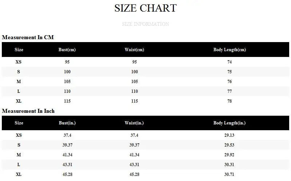Click the Body Length(in.) column header
Image resolution: width=291 pixels, height=181 pixels.
(230, 123)
